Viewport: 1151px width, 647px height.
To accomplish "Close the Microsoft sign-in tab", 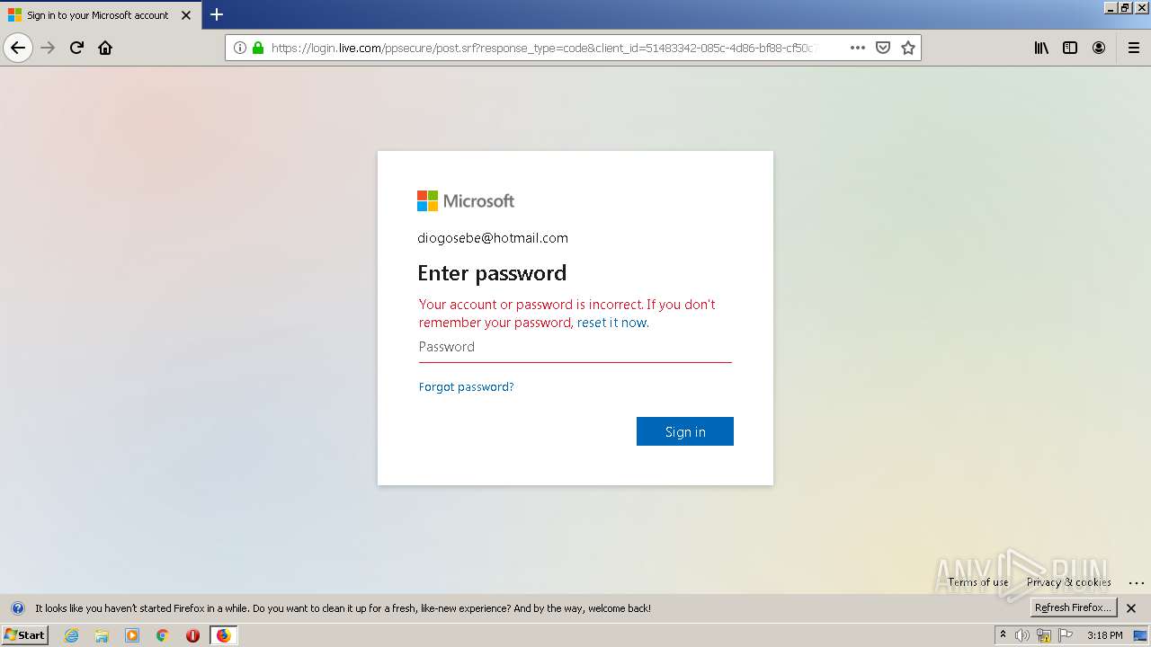I will click(x=186, y=15).
